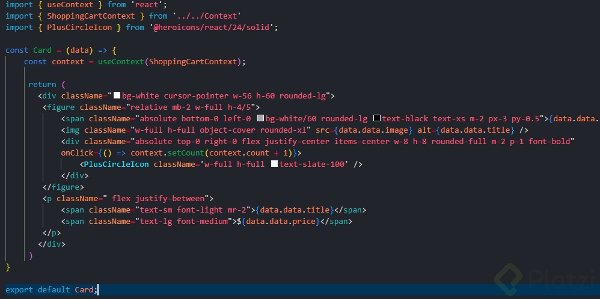The height and width of the screenshot is (299, 600).
Task: Click 'context.count + 1' expression
Action: 248,153
